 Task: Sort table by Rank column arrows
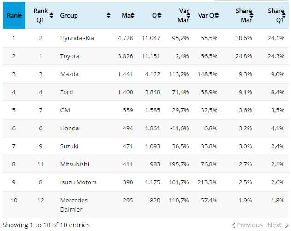tap(22, 15)
